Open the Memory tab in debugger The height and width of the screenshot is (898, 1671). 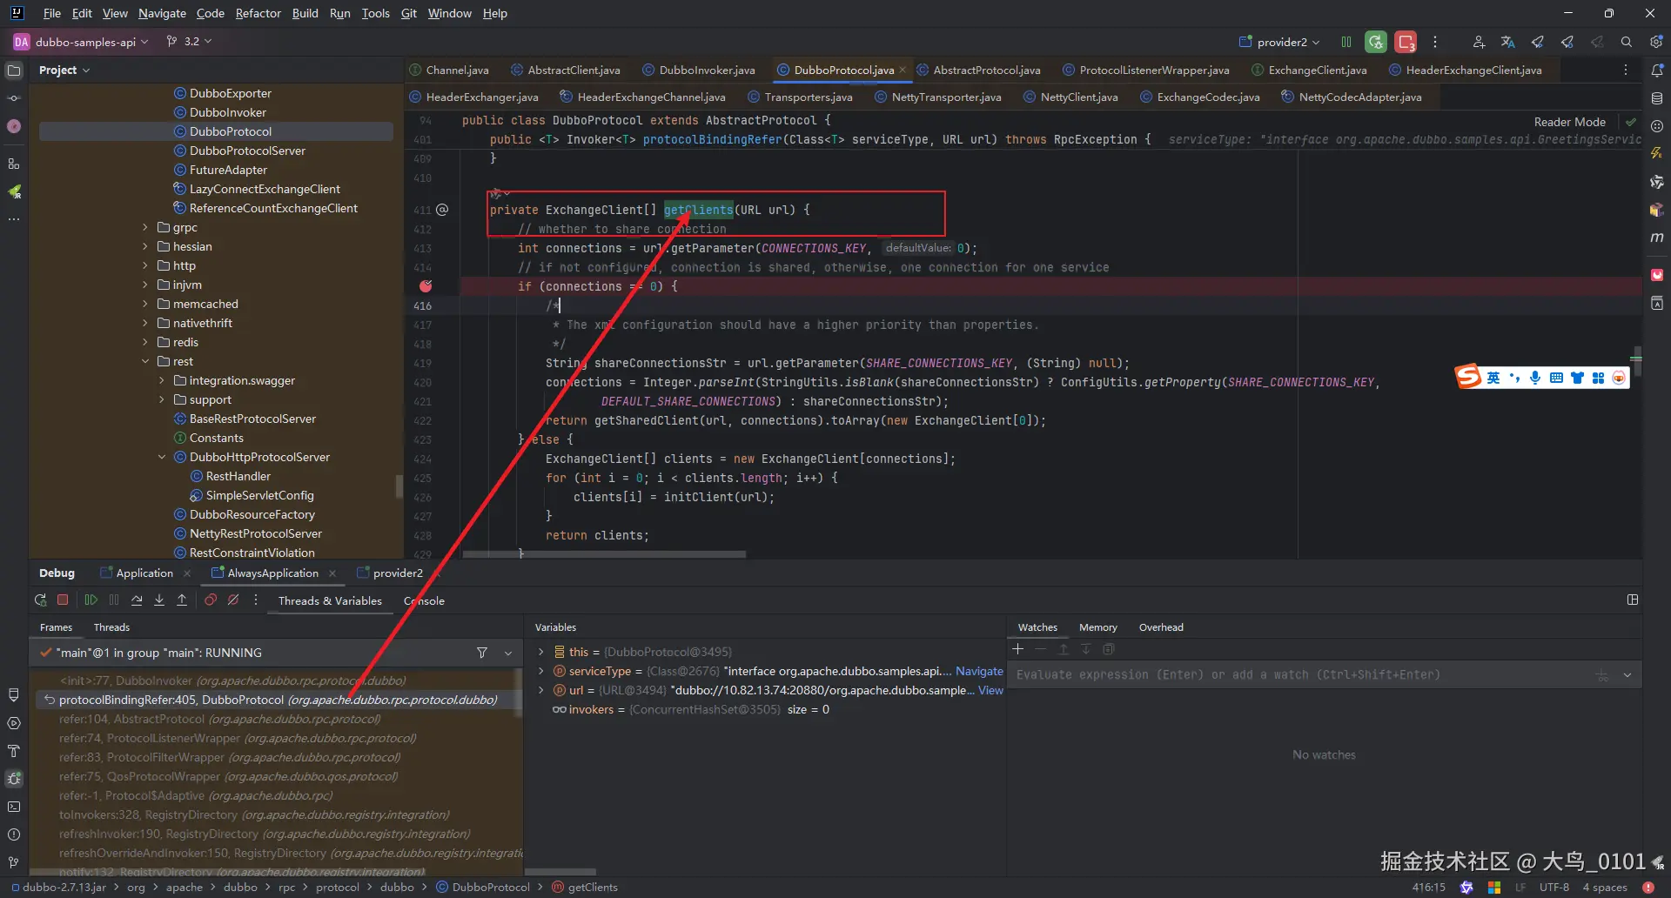pyautogui.click(x=1097, y=627)
